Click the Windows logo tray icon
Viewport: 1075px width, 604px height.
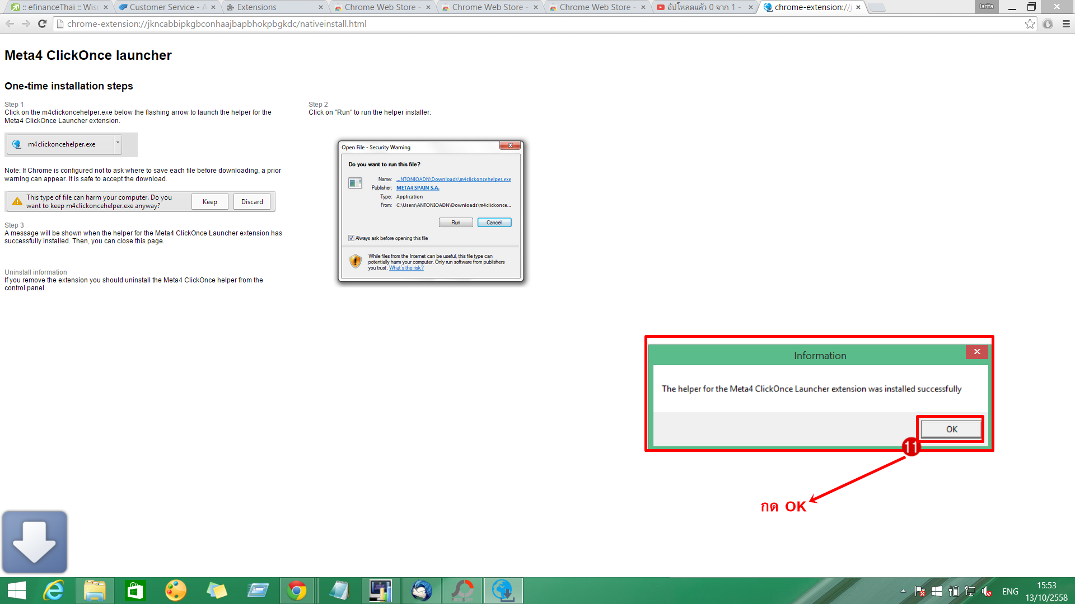pyautogui.click(x=937, y=591)
